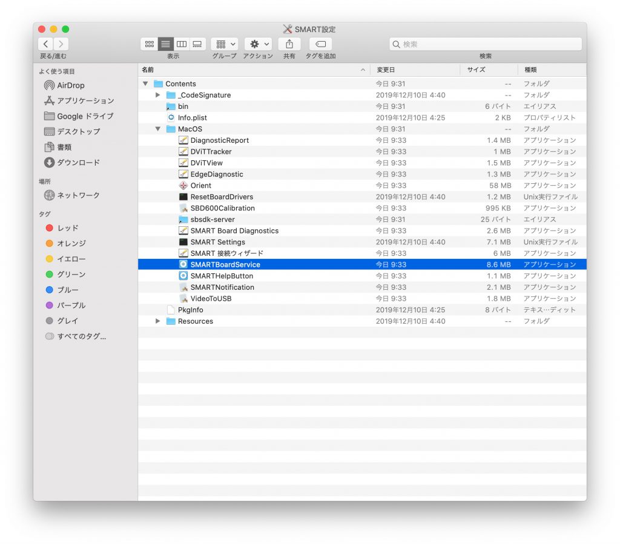This screenshot has width=620, height=545.
Task: Open 書類 in the sidebar
Action: click(58, 147)
